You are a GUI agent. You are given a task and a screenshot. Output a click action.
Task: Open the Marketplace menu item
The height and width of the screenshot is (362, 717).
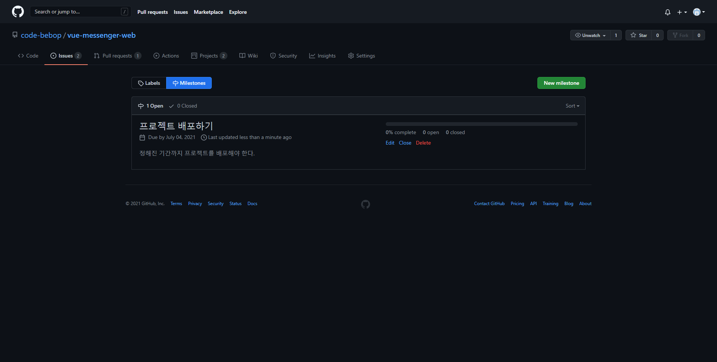[208, 12]
